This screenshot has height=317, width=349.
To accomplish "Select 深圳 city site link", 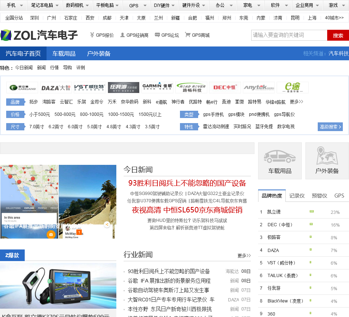I will (34, 18).
